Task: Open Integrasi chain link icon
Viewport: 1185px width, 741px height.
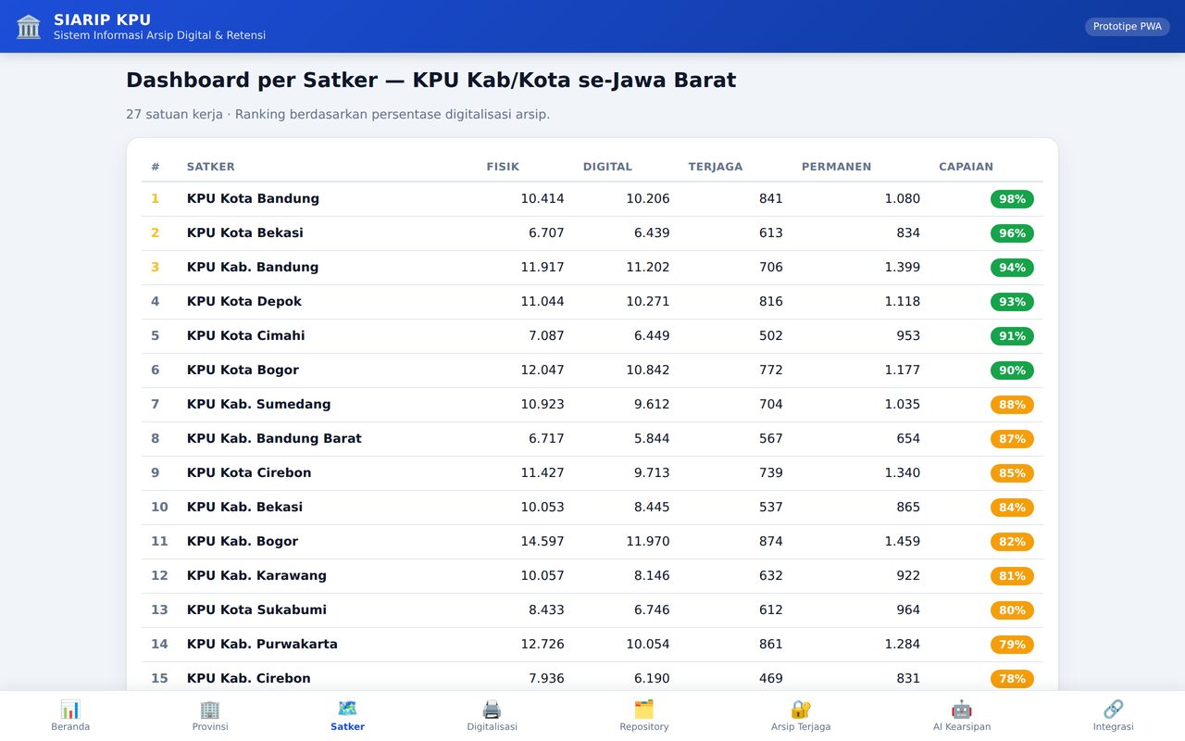Action: 1113,710
